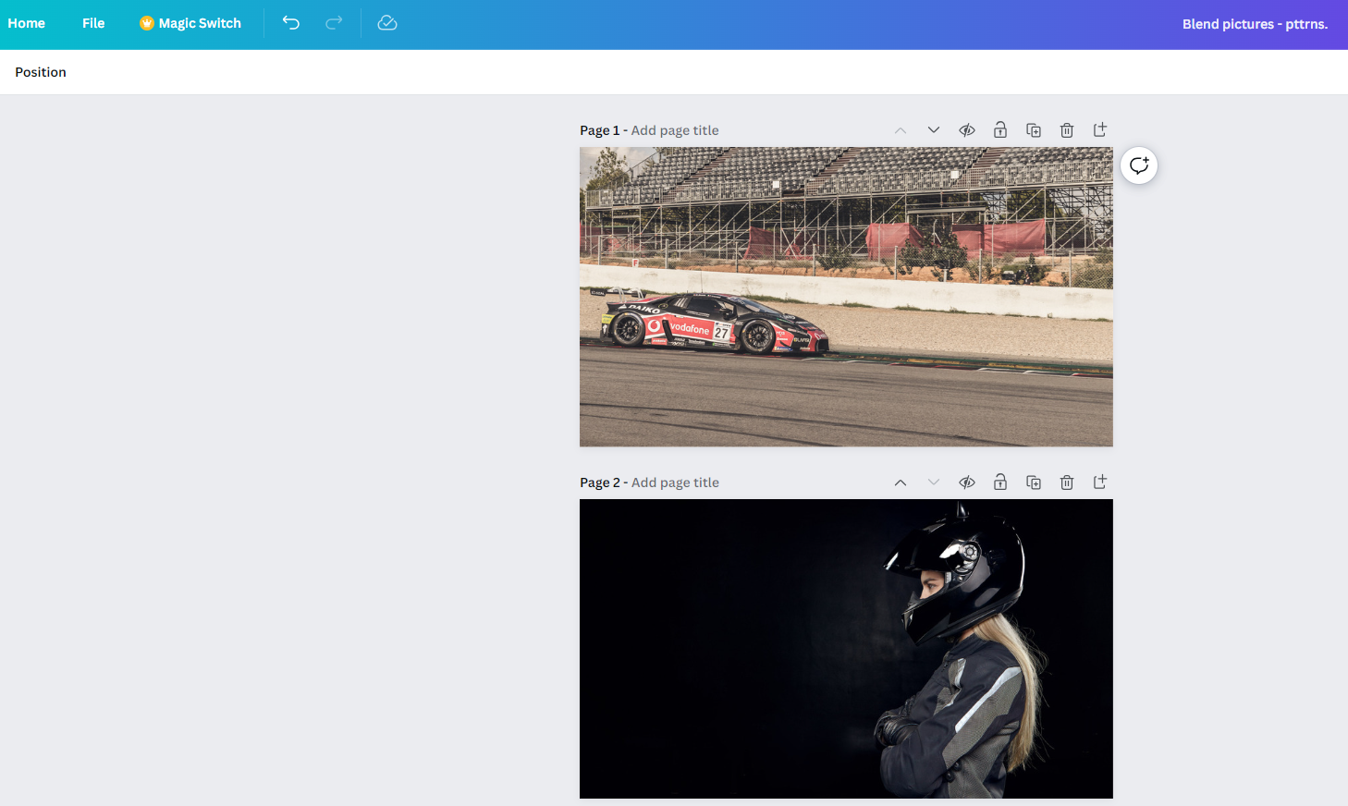This screenshot has width=1348, height=806.
Task: Undo the last action
Action: (291, 23)
